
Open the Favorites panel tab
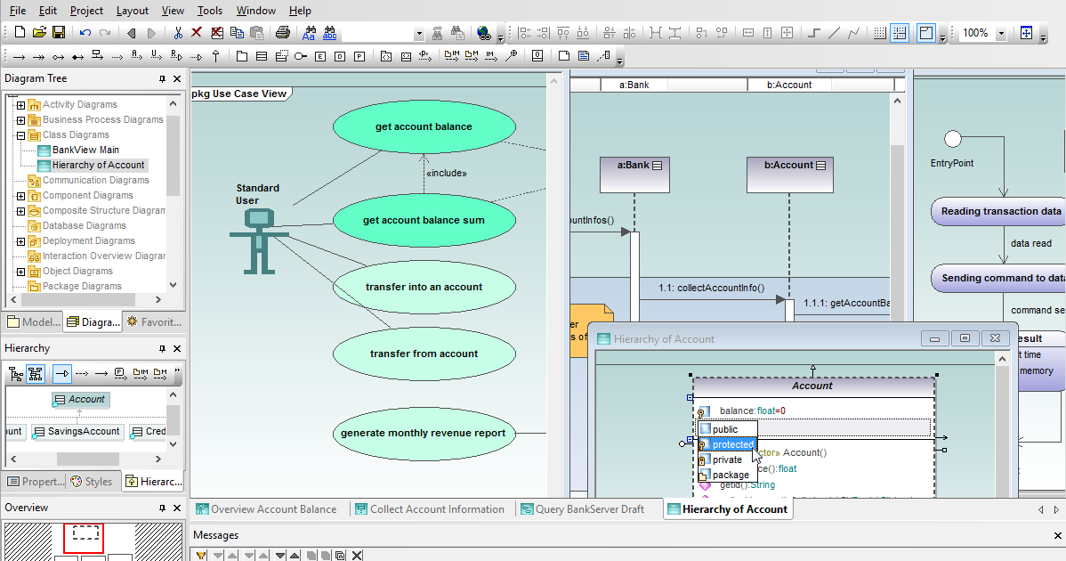pyautogui.click(x=154, y=321)
